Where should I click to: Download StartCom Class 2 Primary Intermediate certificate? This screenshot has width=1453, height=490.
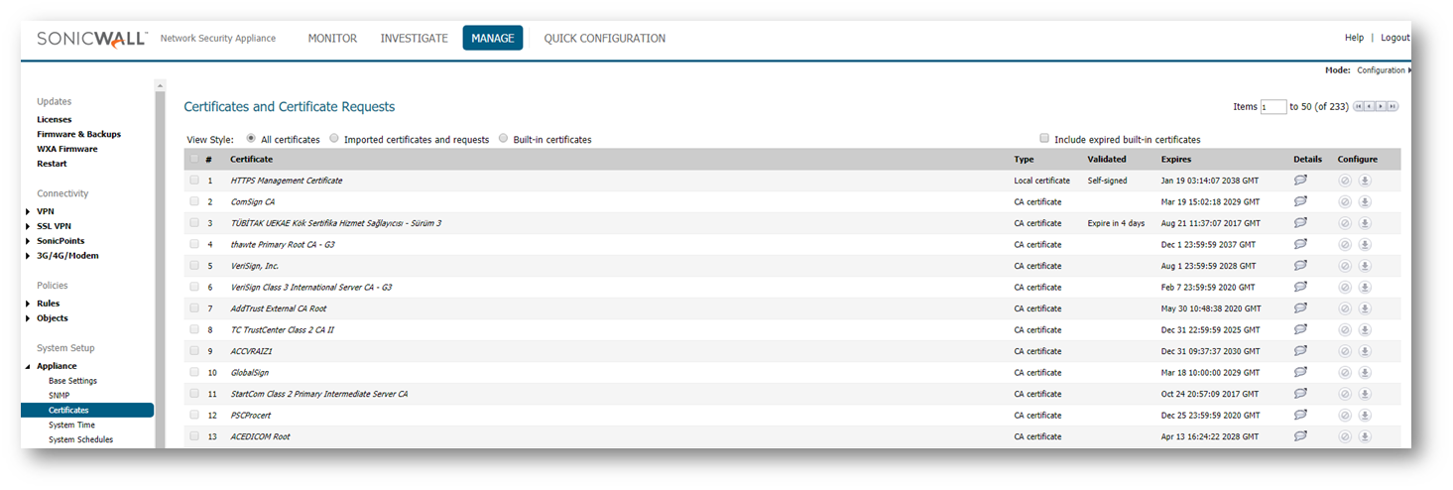click(x=1365, y=394)
